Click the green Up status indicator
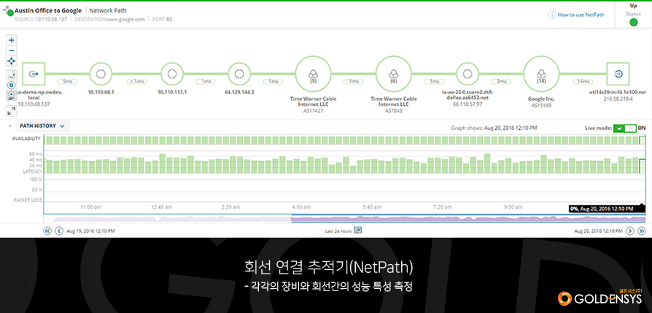Viewport: 652px width, 313px height. click(633, 22)
